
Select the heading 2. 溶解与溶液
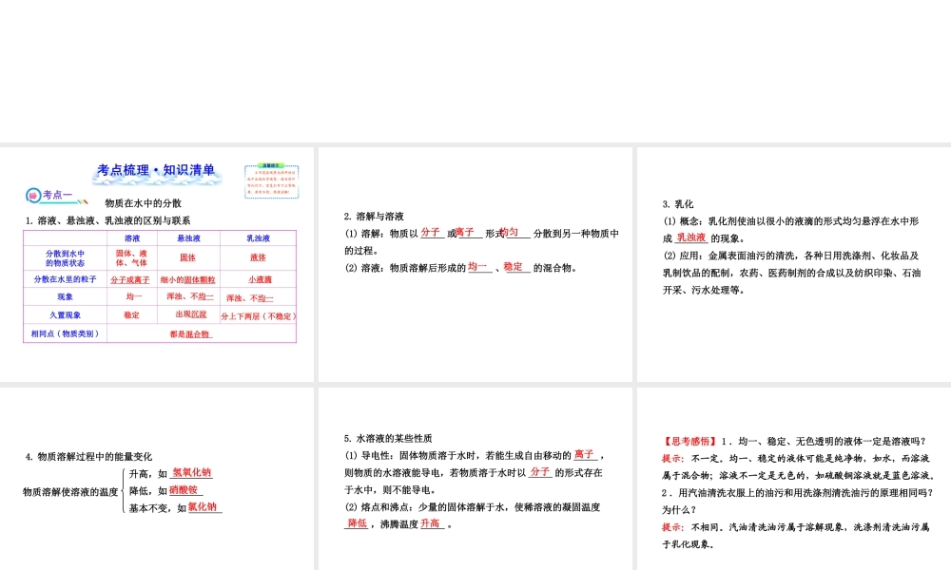(x=374, y=217)
